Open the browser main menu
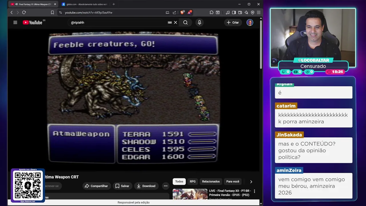Screen dimensions: 366x206 point(258,12)
